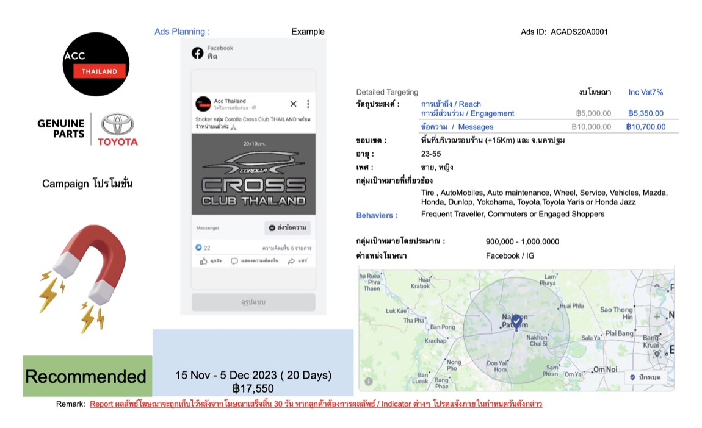Screen dimensions: 702x428
Task: Click the Sao Thong Hin map label
Action: (617, 313)
